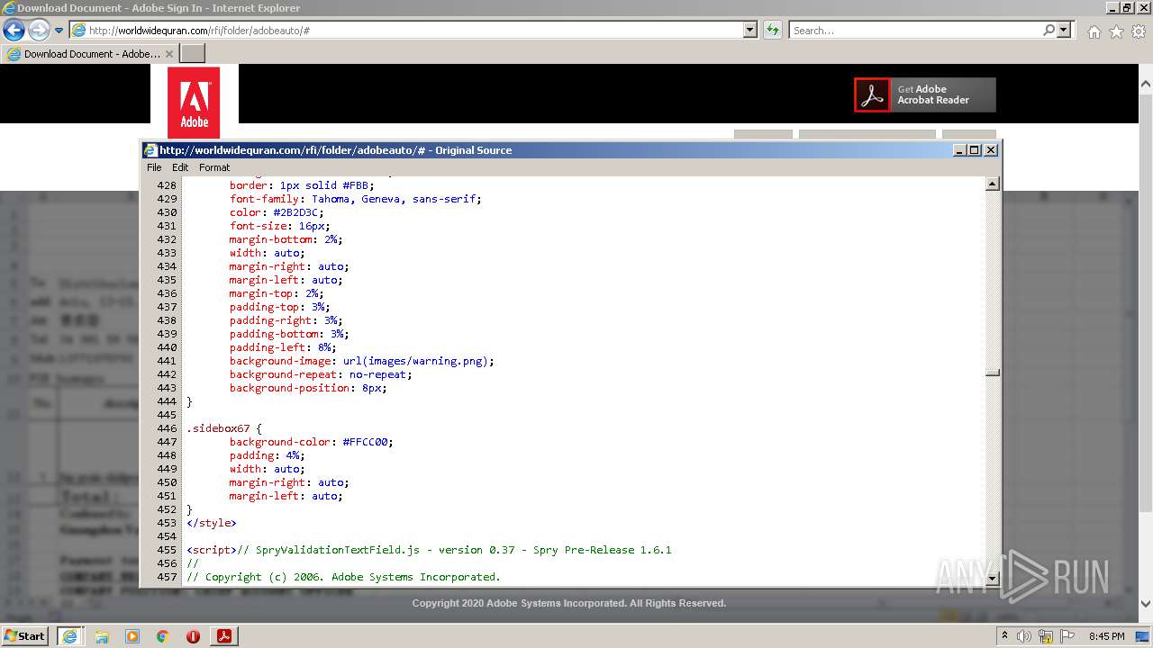Click Internet Explorer taskbar icon
This screenshot has width=1153, height=648.
(x=69, y=635)
